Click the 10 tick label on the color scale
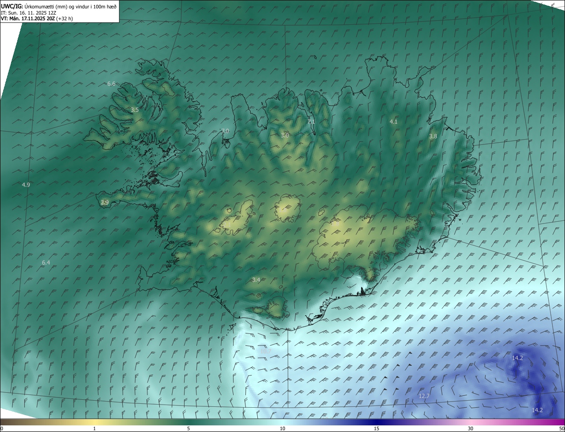Screen dimensions: 565x432 [282, 428]
